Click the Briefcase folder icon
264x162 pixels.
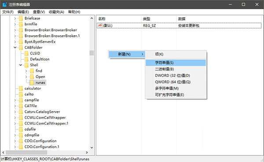[21, 18]
